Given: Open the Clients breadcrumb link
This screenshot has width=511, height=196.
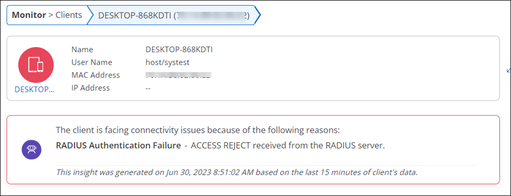Looking at the screenshot, I should click(x=69, y=15).
